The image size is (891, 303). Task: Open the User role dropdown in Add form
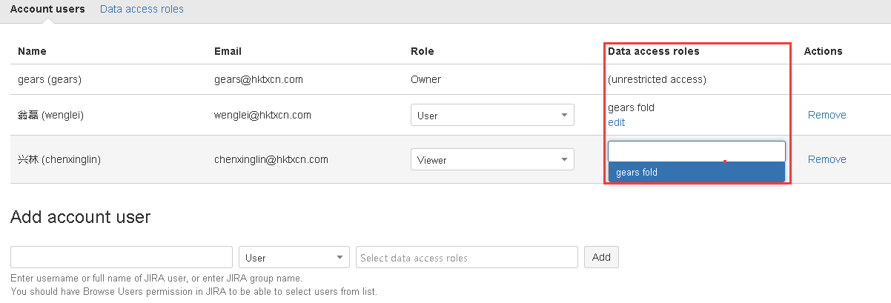pyautogui.click(x=294, y=258)
